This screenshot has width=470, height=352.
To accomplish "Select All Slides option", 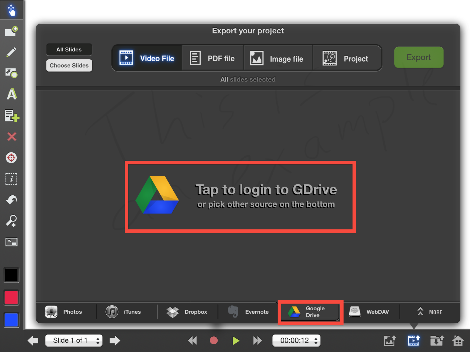I will (69, 50).
